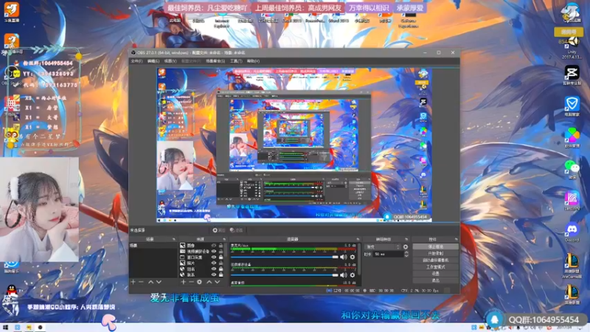Open WeChat desktop icon
The image size is (590, 332).
[572, 169]
